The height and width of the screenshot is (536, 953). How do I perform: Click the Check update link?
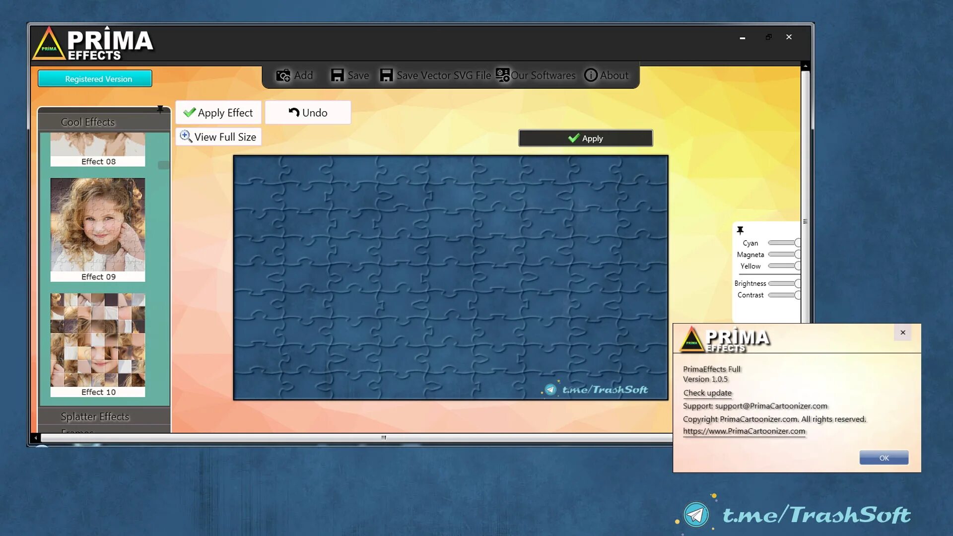coord(707,393)
